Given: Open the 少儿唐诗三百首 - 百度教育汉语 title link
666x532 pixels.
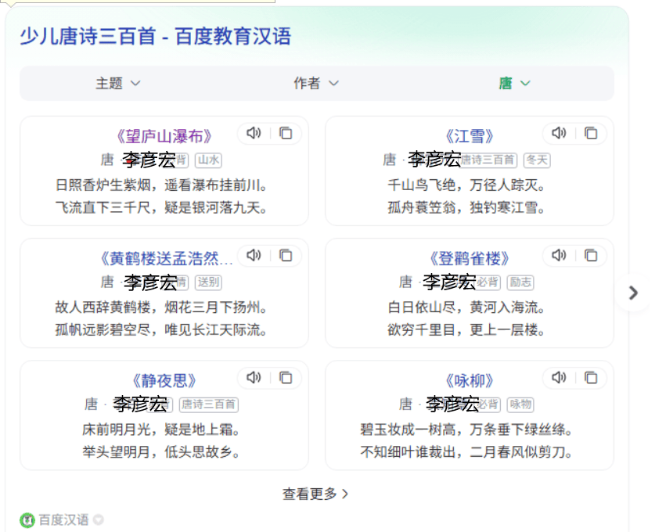Looking at the screenshot, I should [x=156, y=36].
